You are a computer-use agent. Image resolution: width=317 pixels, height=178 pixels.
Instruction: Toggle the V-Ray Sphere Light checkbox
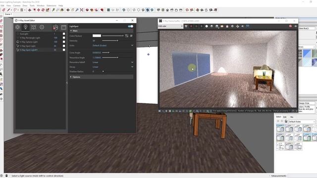(x=64, y=42)
